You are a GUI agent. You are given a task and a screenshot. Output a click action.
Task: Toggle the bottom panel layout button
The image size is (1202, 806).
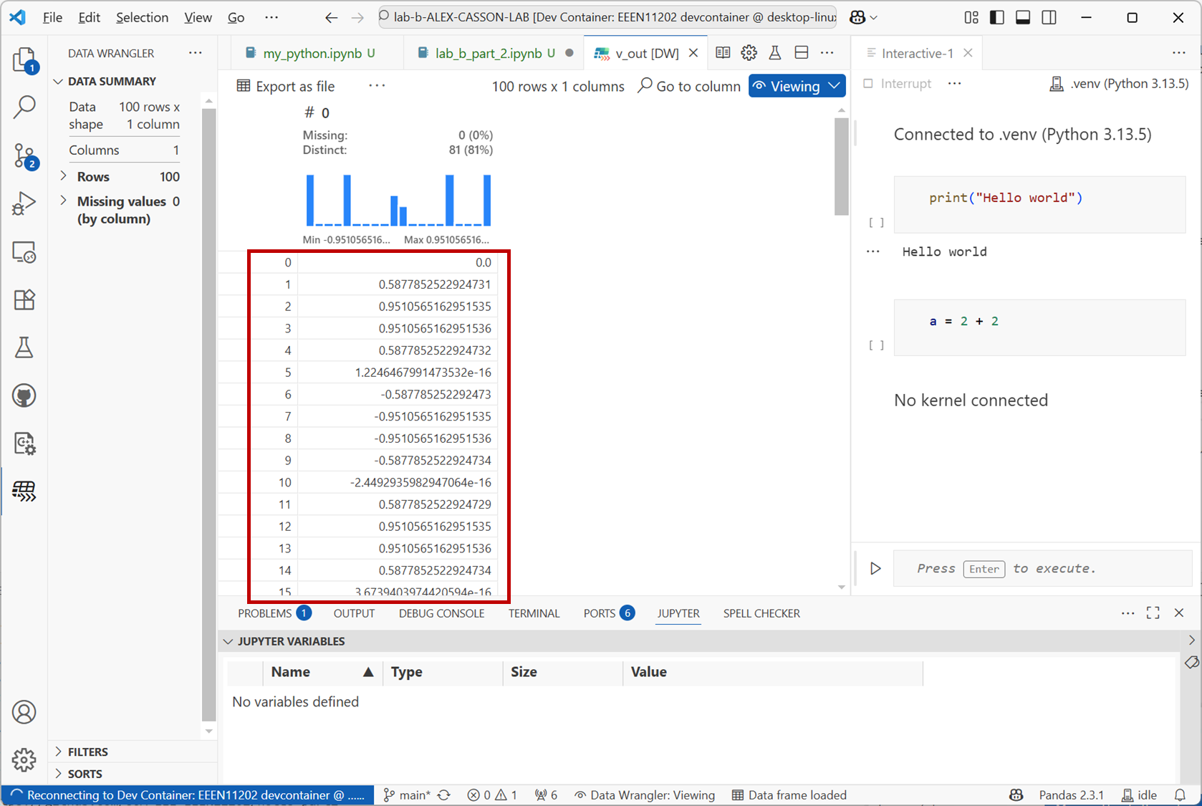[x=1023, y=17]
